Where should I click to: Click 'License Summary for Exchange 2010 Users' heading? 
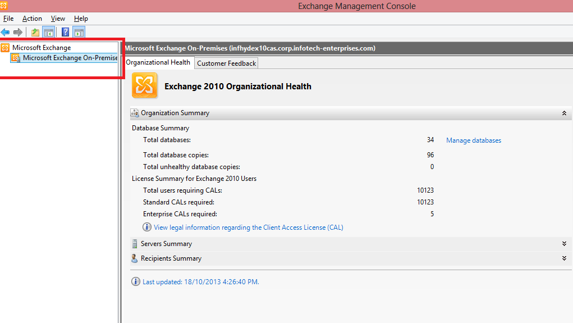coord(194,179)
